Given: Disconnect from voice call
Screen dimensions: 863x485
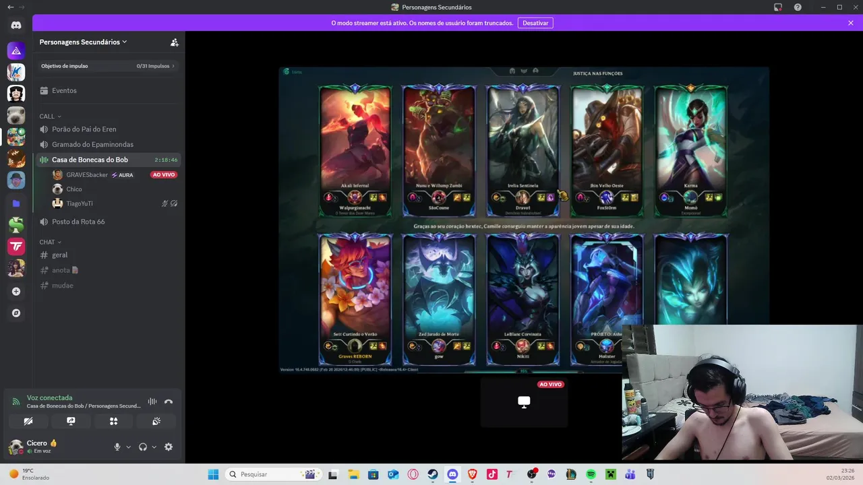Looking at the screenshot, I should click(169, 401).
